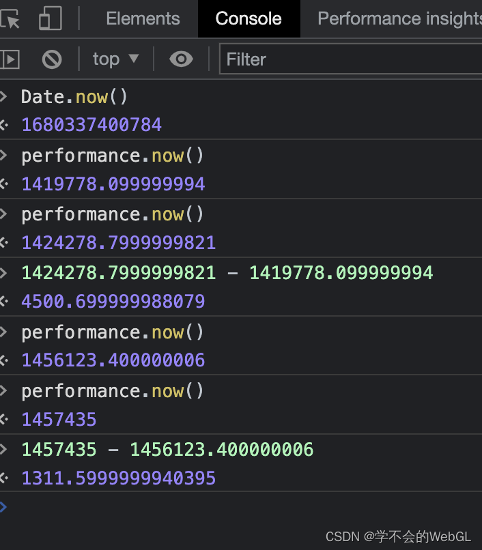Select the 1457435 − 1456123.400000006 expression
The width and height of the screenshot is (482, 550).
pos(167,449)
